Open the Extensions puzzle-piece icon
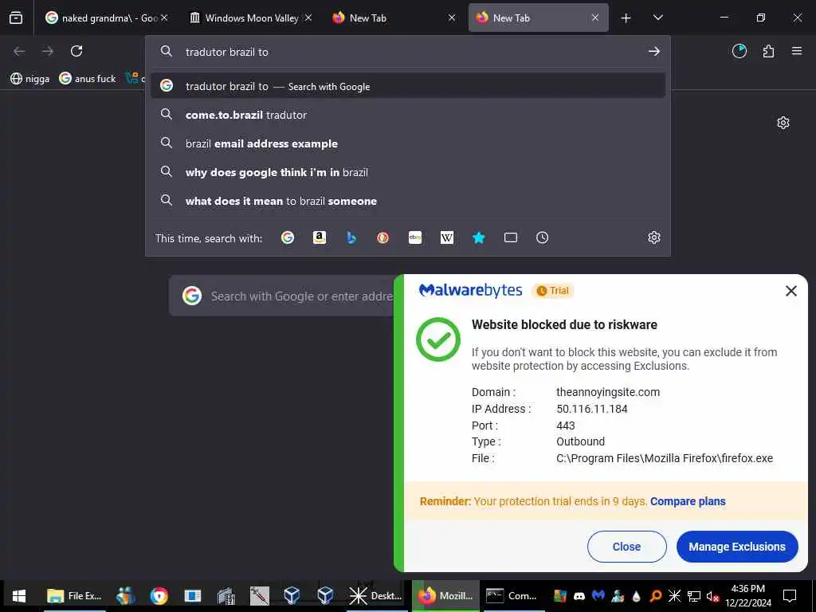 point(768,51)
